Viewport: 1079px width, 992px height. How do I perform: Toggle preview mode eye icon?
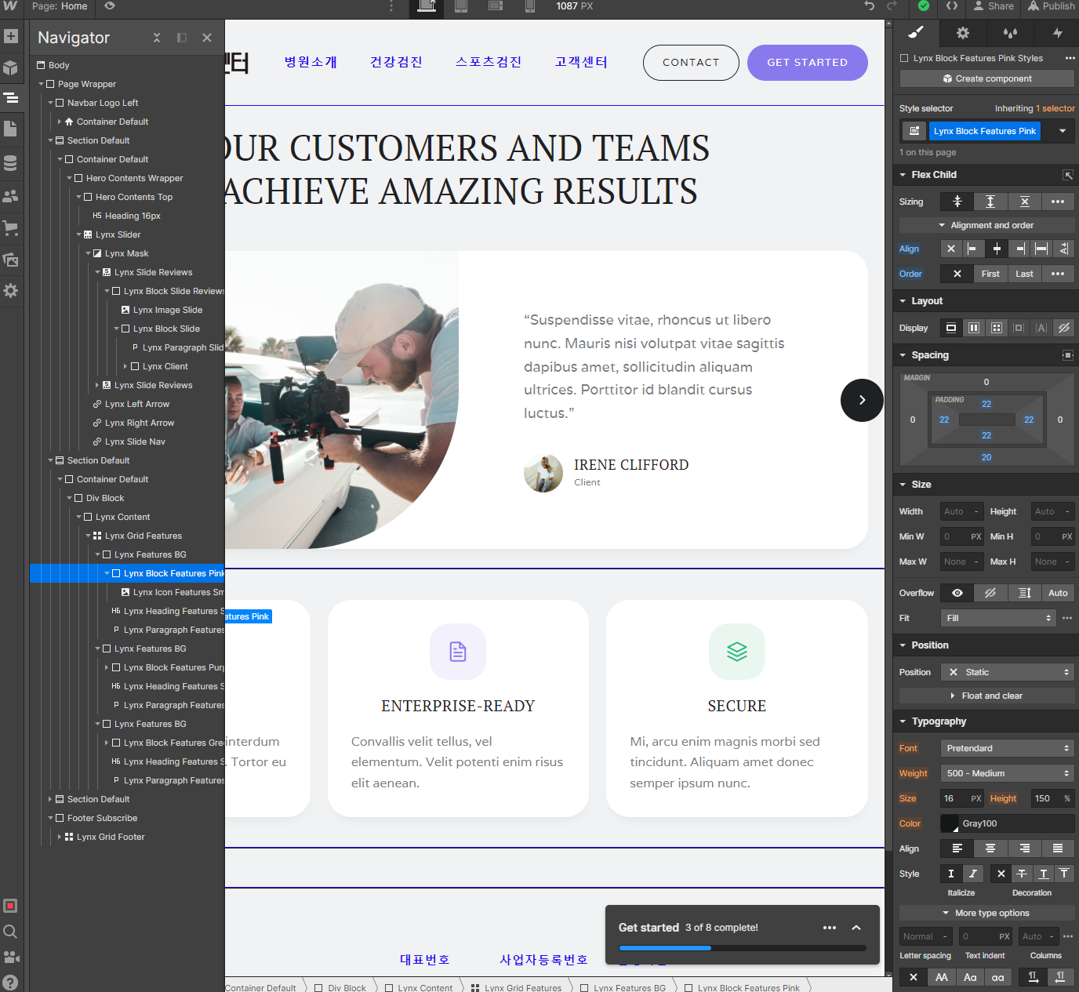coord(110,6)
